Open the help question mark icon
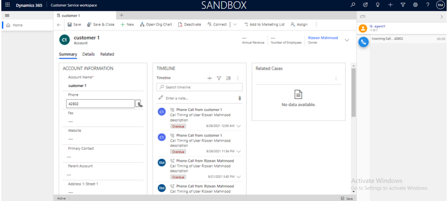The height and width of the screenshot is (201, 448). point(428,5)
